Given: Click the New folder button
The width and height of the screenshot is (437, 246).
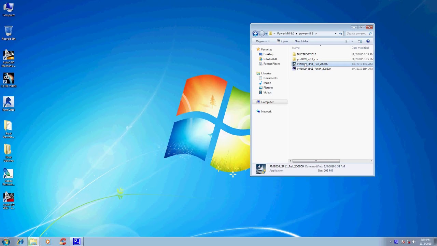Looking at the screenshot, I should [x=301, y=41].
